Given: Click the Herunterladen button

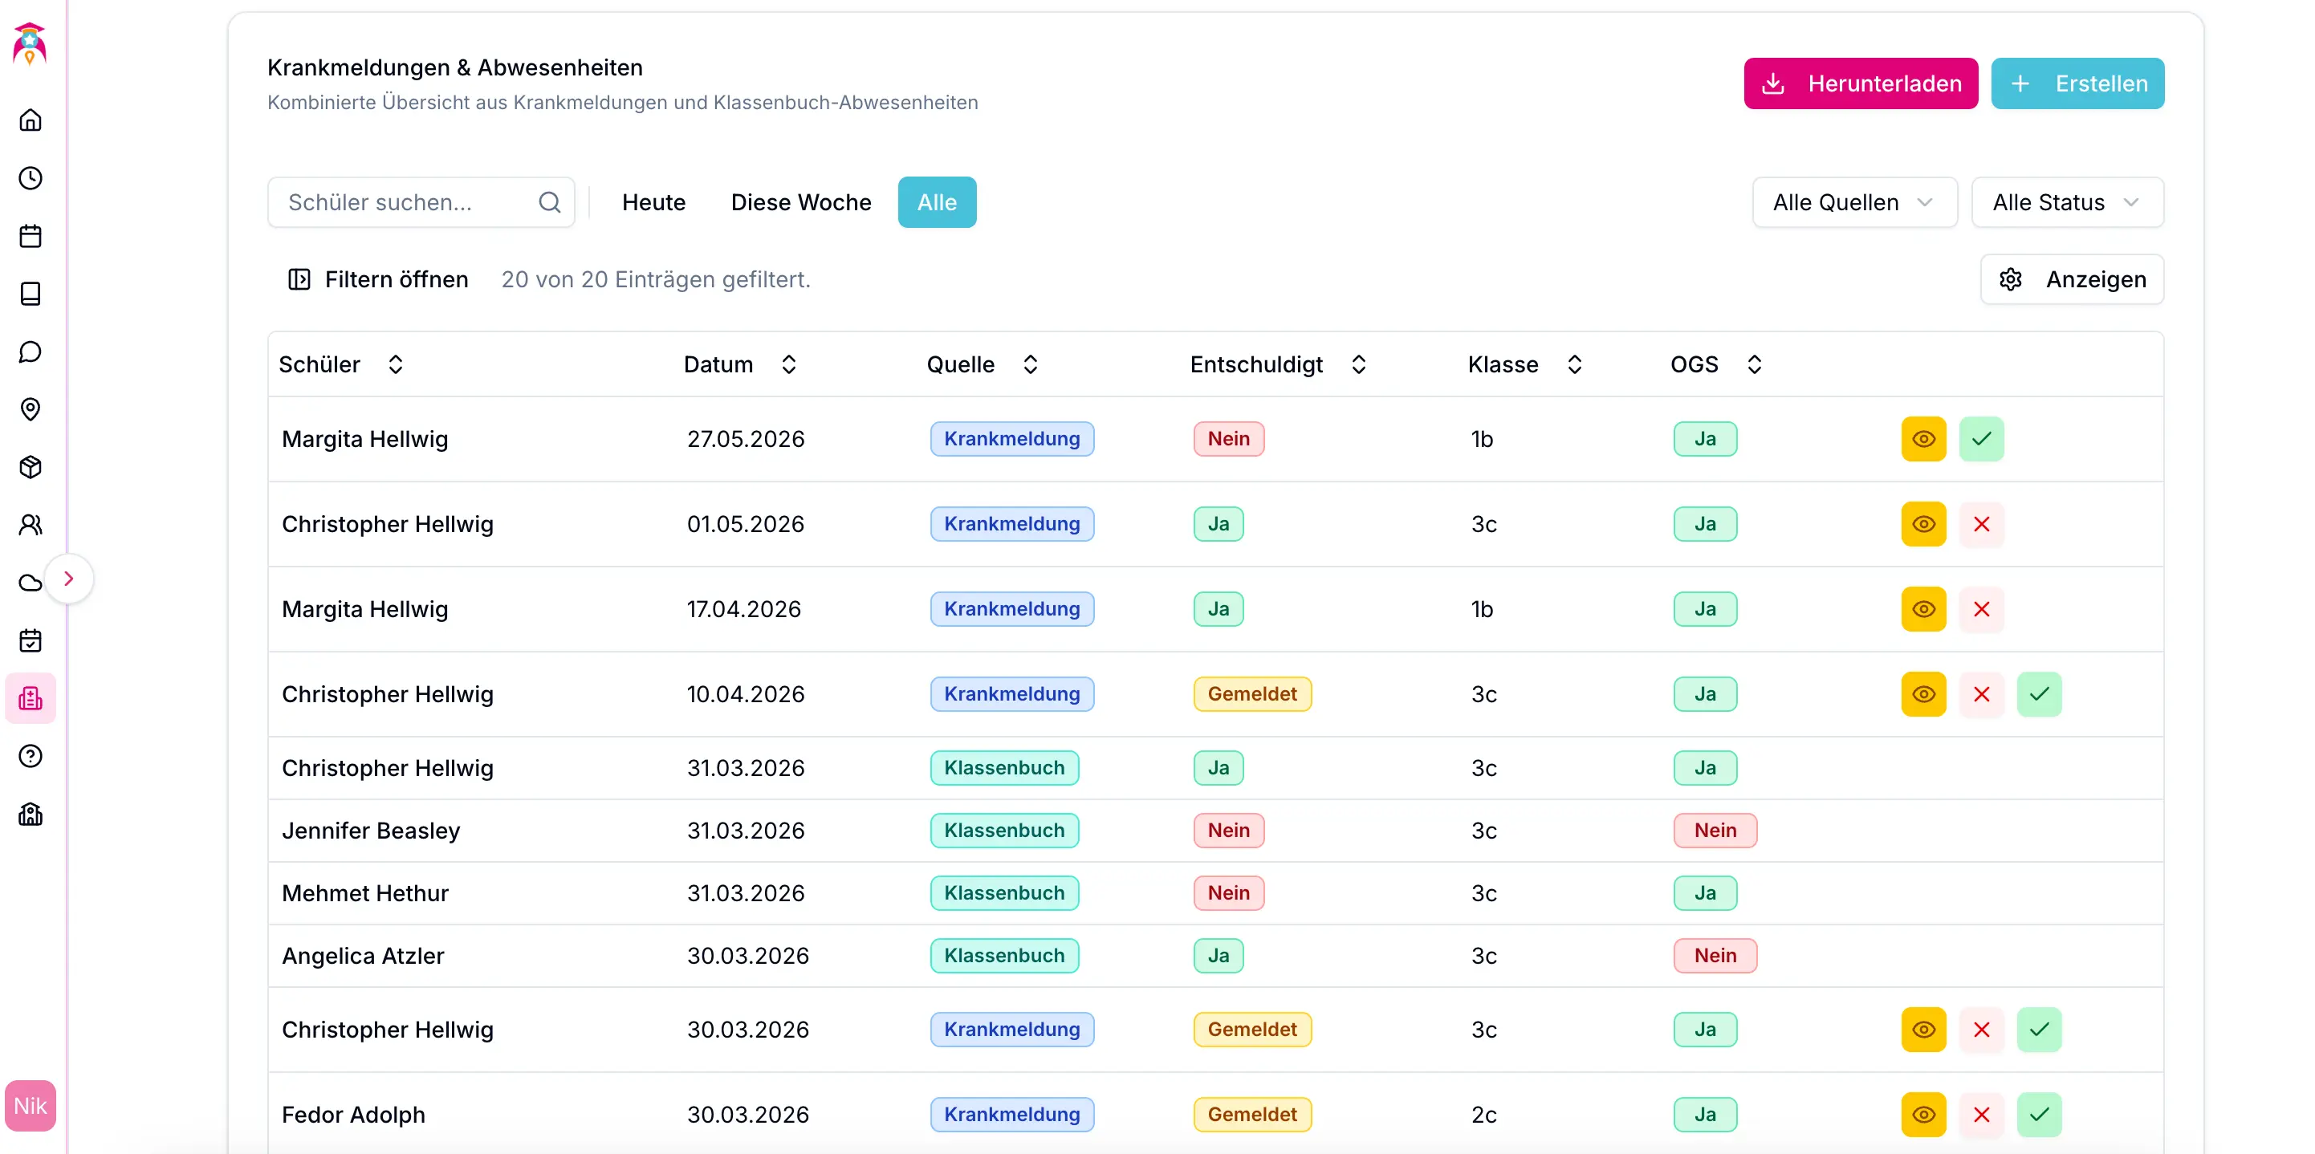Looking at the screenshot, I should pyautogui.click(x=1861, y=83).
